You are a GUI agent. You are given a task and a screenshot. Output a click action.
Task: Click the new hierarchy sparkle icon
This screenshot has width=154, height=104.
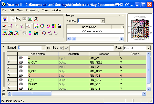coord(5,33)
